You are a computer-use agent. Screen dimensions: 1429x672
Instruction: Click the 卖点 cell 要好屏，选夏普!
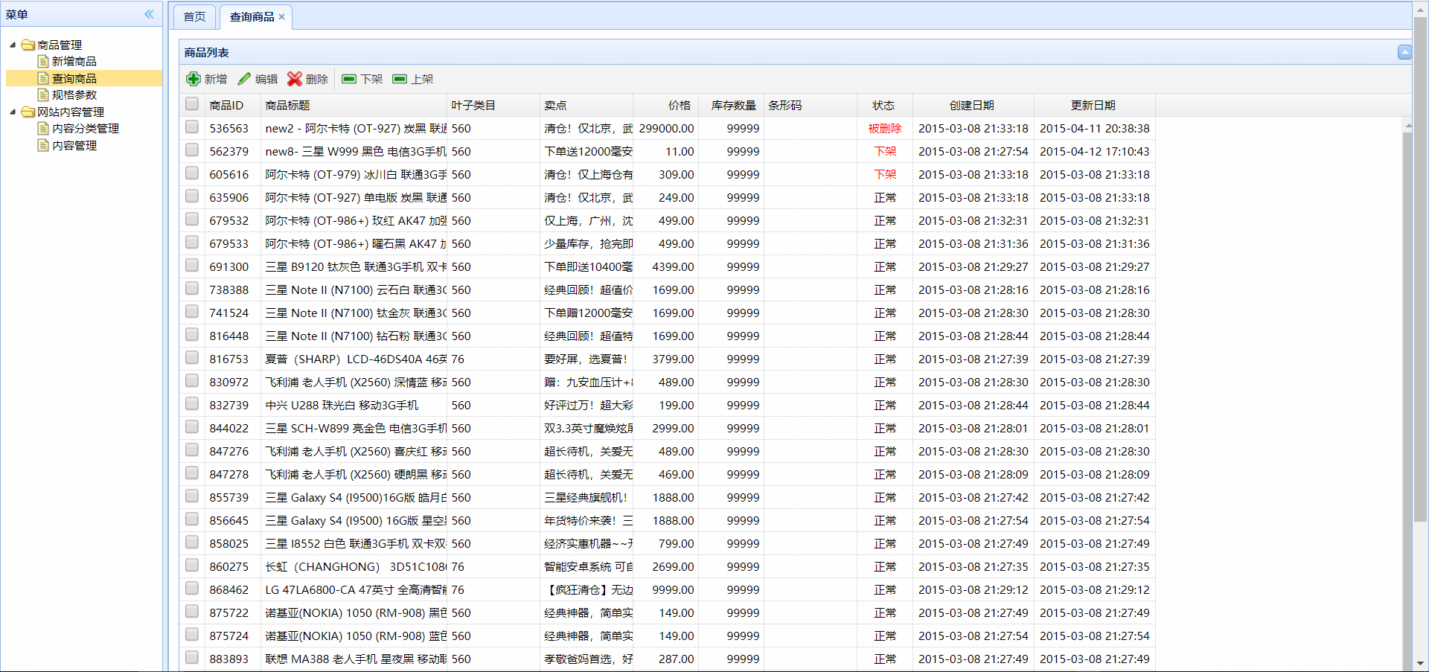pos(586,359)
